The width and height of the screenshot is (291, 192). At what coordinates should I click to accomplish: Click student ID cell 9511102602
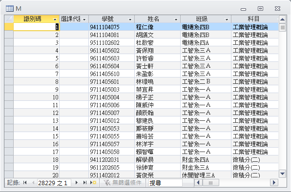(111, 42)
